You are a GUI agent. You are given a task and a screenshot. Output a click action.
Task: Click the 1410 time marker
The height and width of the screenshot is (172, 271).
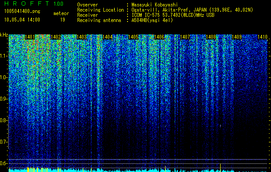click(x=262, y=37)
